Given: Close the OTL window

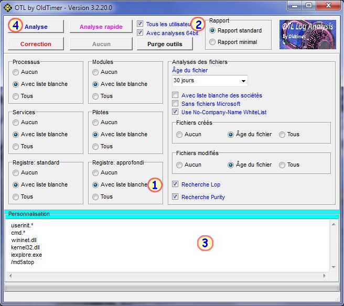Looking at the screenshot, I should point(328,5).
